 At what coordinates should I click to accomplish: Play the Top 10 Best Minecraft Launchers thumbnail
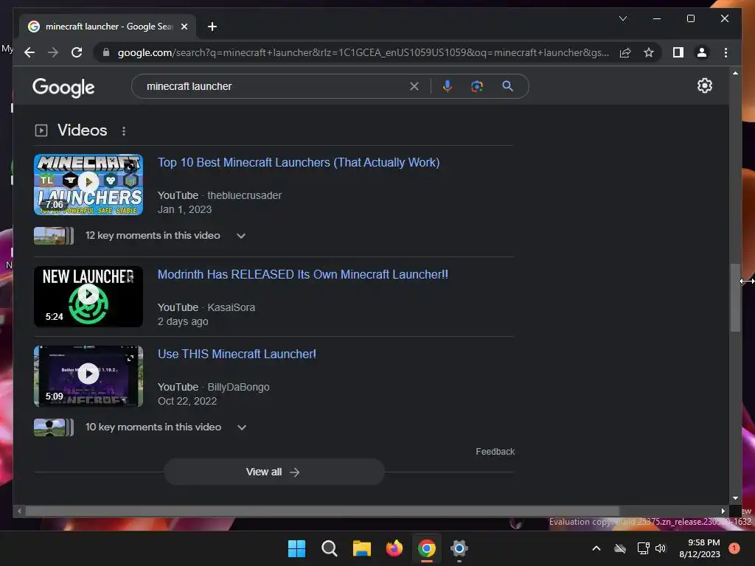(x=88, y=184)
